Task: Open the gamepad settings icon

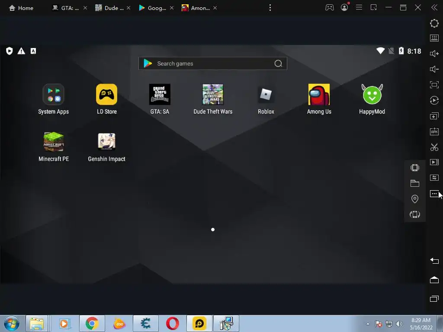Action: click(329, 8)
